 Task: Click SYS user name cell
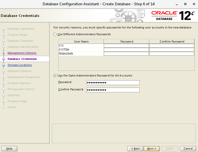click(x=81, y=46)
